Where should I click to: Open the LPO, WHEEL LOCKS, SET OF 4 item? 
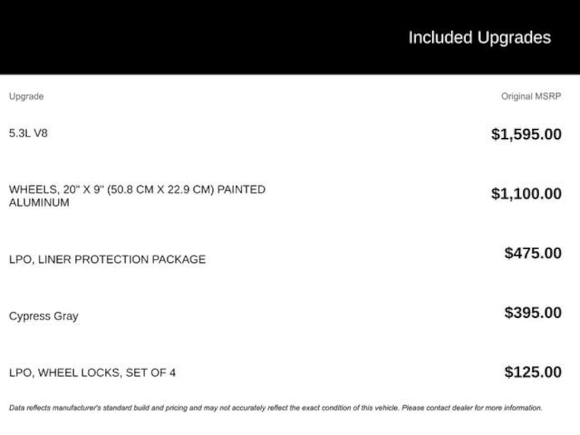click(92, 373)
